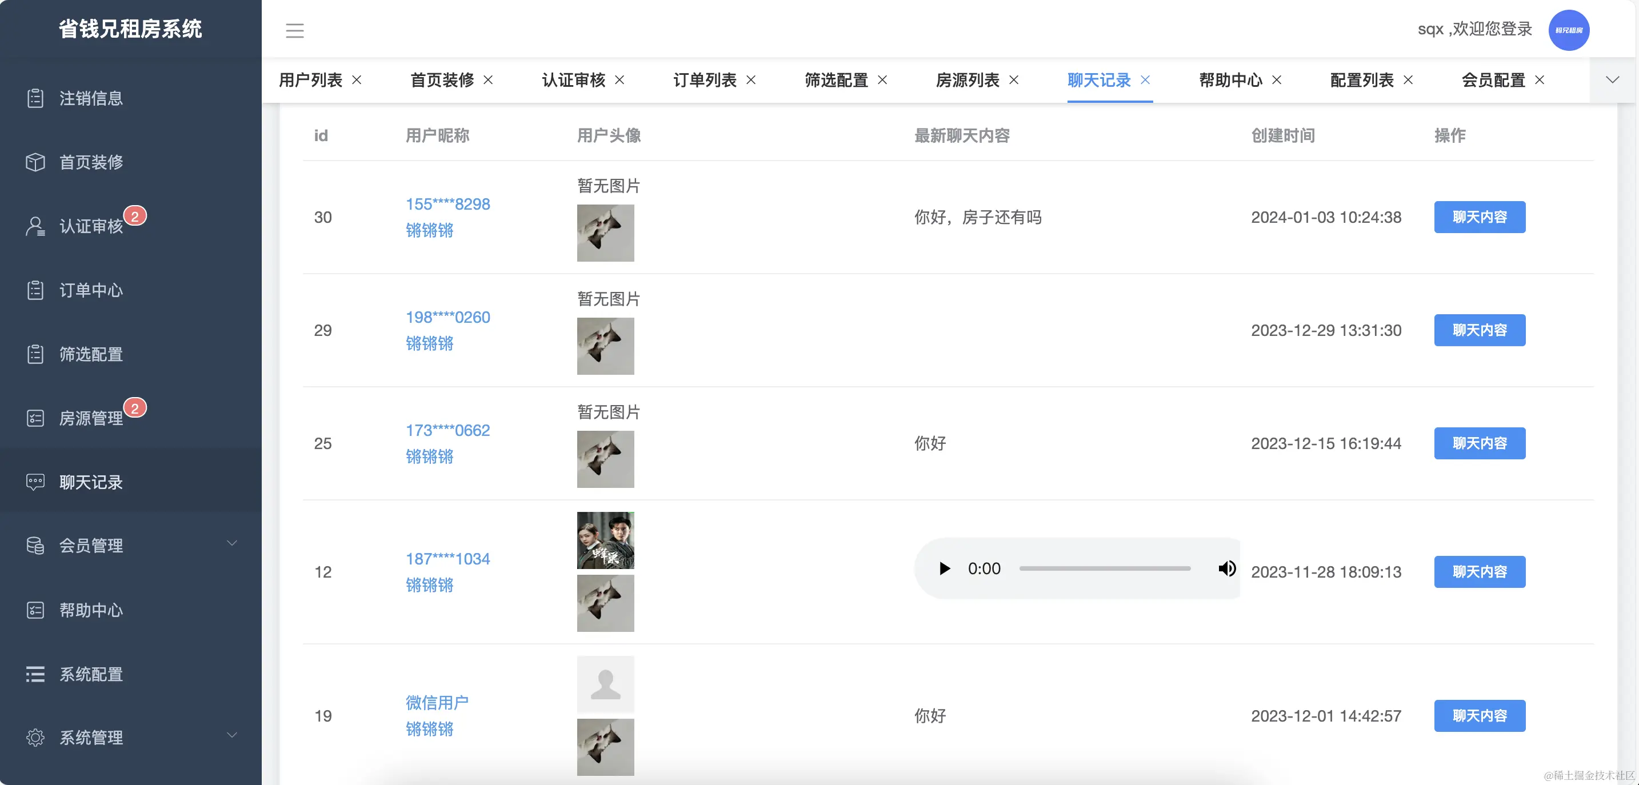1639x785 pixels.
Task: Open the hidden tabs dropdown on the right
Action: [1612, 80]
